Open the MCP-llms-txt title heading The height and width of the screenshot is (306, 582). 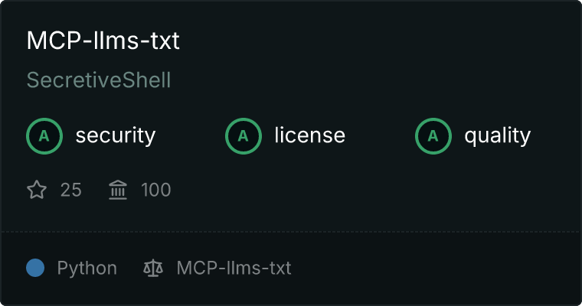[x=103, y=41]
